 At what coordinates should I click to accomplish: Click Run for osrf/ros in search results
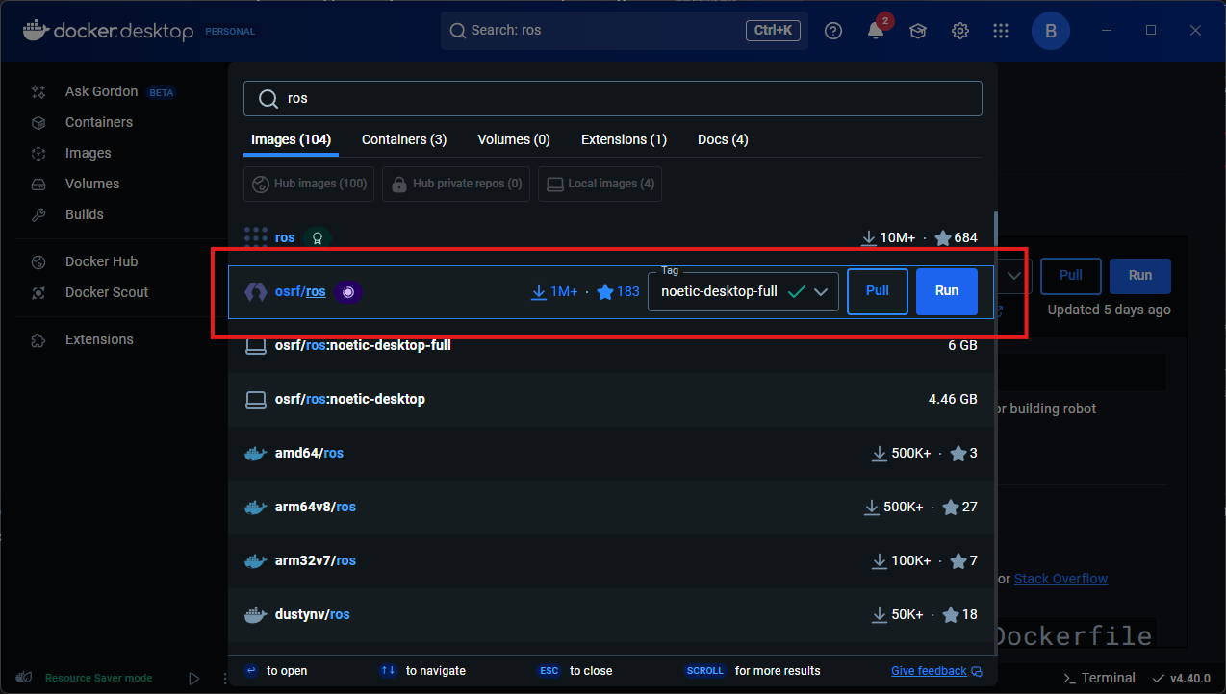tap(947, 291)
